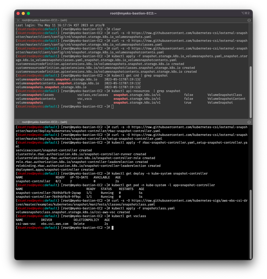Click the 'VolumeSnapshotClass' kind text
The width and height of the screenshot is (267, 279).
click(x=225, y=95)
